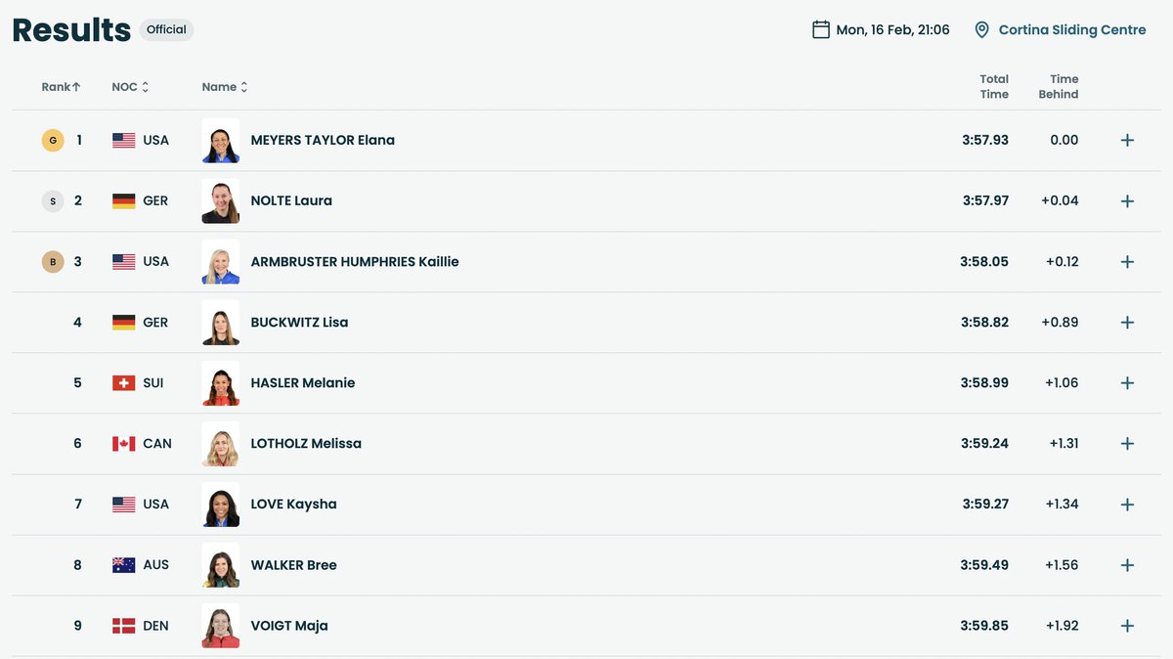Select time behind +1.34
Image resolution: width=1173 pixels, height=659 pixels.
point(1062,504)
